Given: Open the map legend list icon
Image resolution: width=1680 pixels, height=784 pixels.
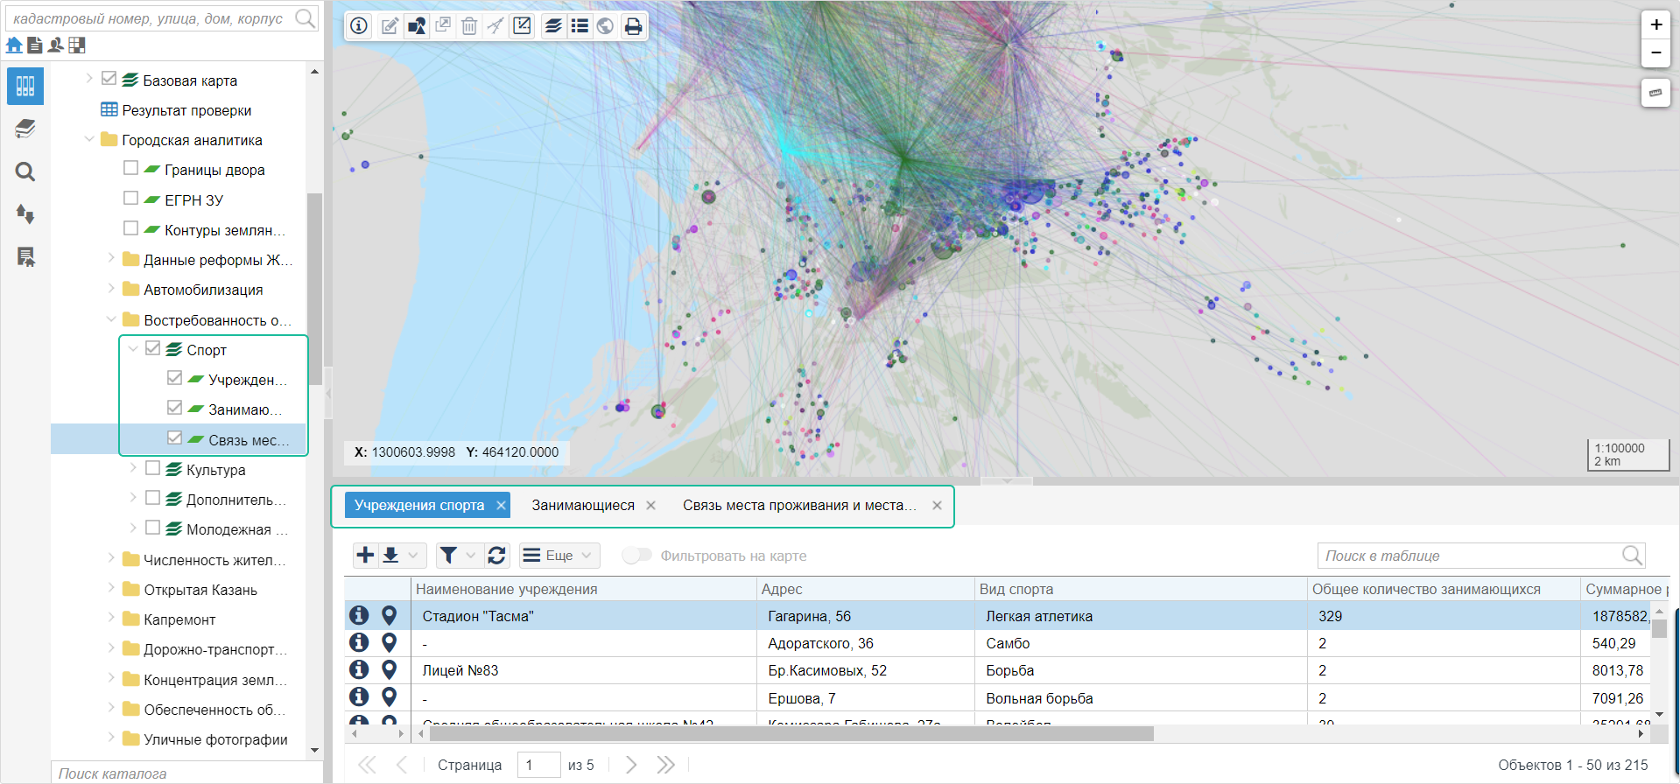Looking at the screenshot, I should [580, 25].
